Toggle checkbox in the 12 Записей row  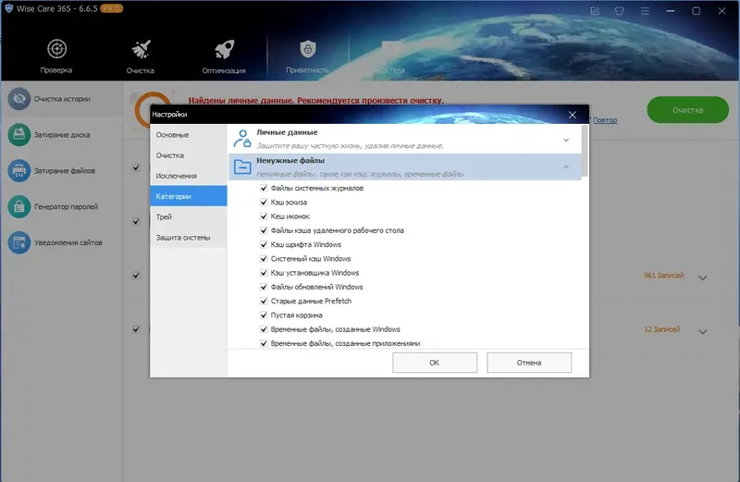(136, 329)
